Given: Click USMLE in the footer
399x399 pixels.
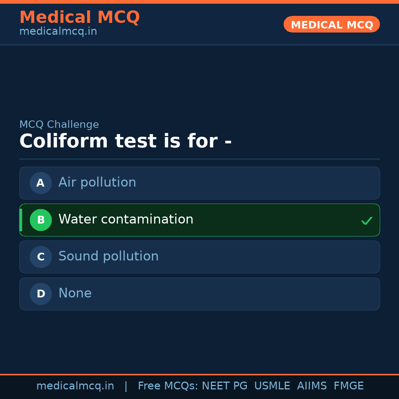Looking at the screenshot, I should pos(272,386).
